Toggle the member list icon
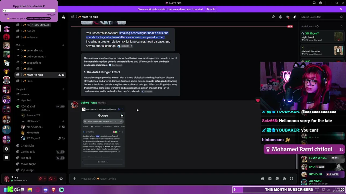This screenshot has height=194, width=346. (295, 17)
